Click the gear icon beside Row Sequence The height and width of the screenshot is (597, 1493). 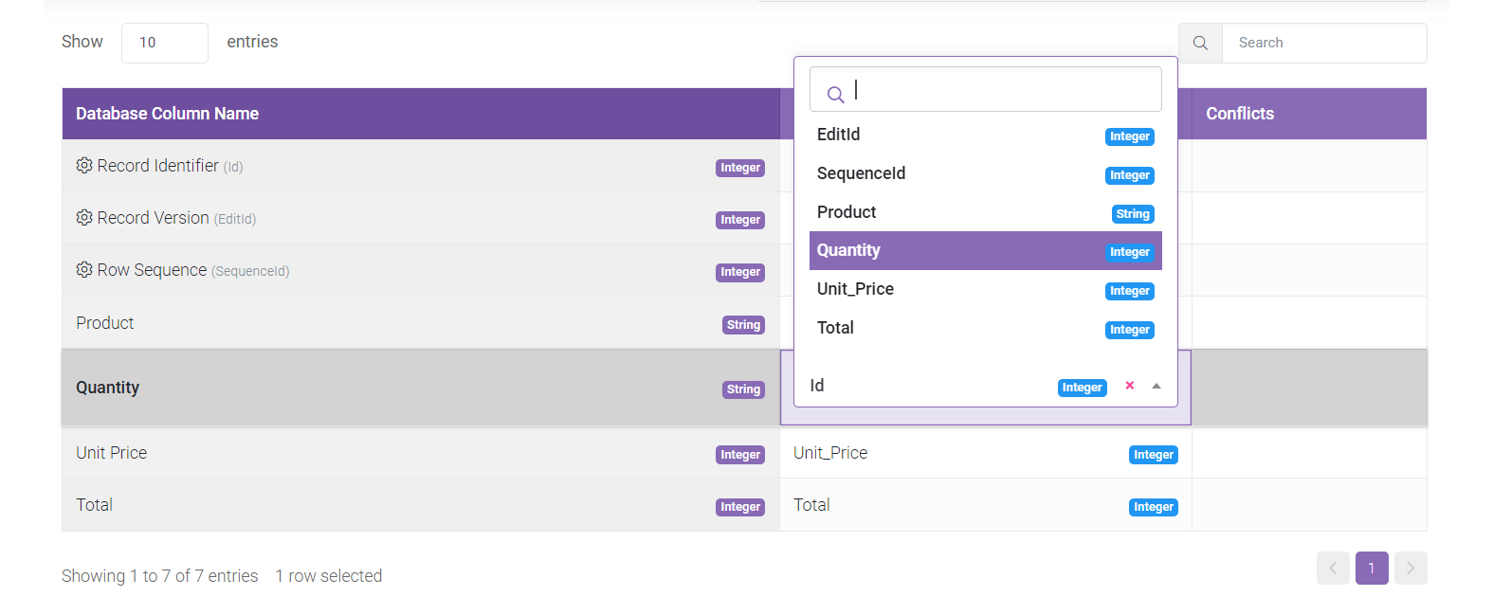click(84, 270)
